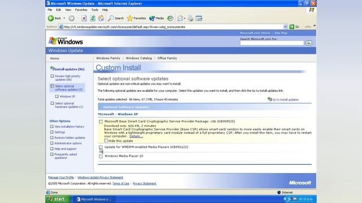The height and width of the screenshot is (203, 362).
Task: Click the Search Microsoft.com input field
Action: click(x=271, y=43)
